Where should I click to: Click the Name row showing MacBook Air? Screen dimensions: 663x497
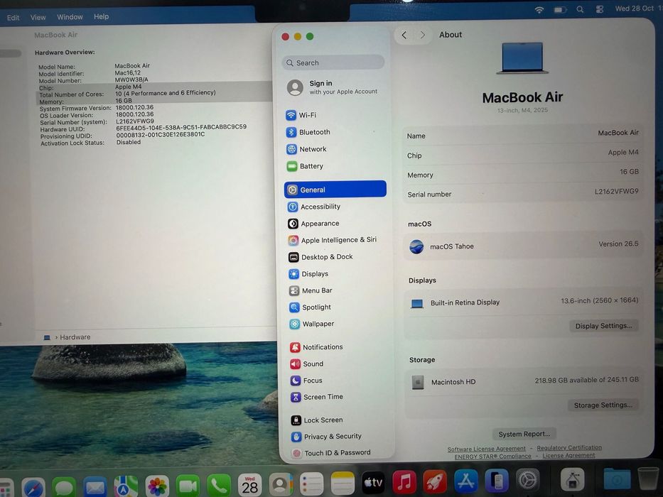tap(522, 134)
